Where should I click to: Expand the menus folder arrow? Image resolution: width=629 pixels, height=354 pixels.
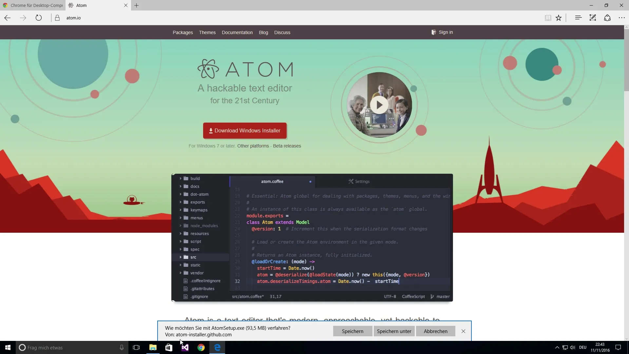181,218
